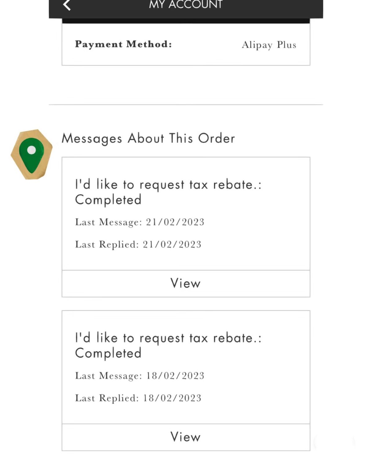Screen dimensions: 372x465
Task: View the 21/02/2023 tax rebate message
Action: point(186,283)
